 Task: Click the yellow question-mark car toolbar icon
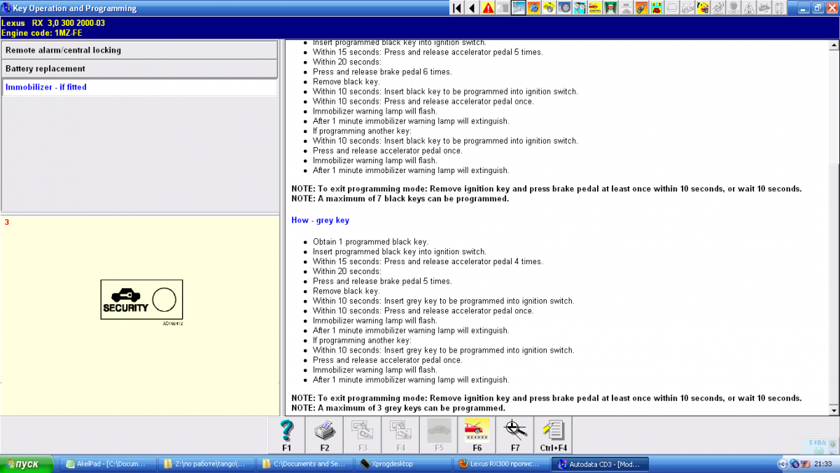(703, 8)
